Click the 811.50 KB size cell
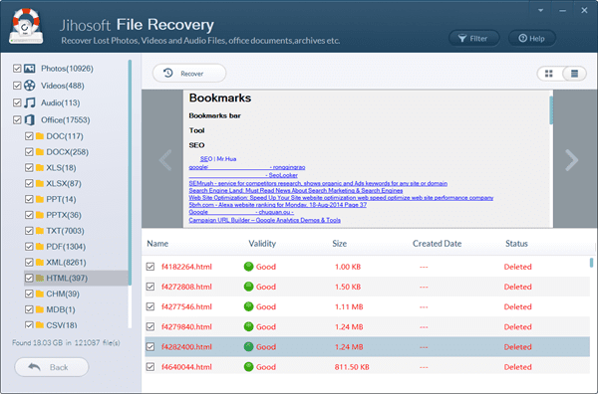The width and height of the screenshot is (598, 394). click(x=352, y=367)
